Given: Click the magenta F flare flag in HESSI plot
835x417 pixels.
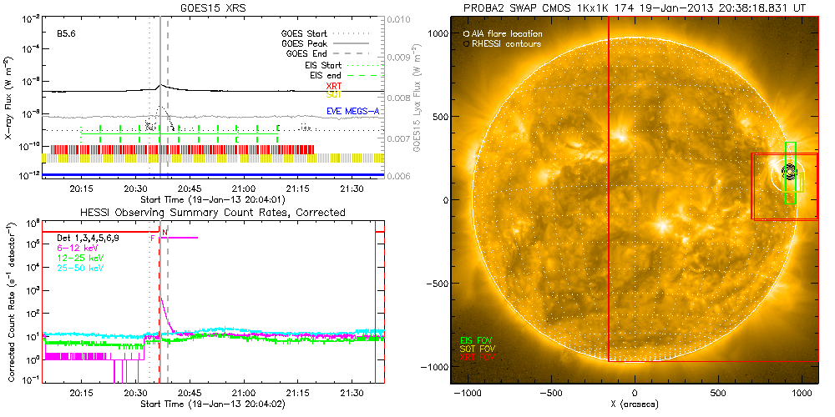Looking at the screenshot, I should [x=152, y=238].
